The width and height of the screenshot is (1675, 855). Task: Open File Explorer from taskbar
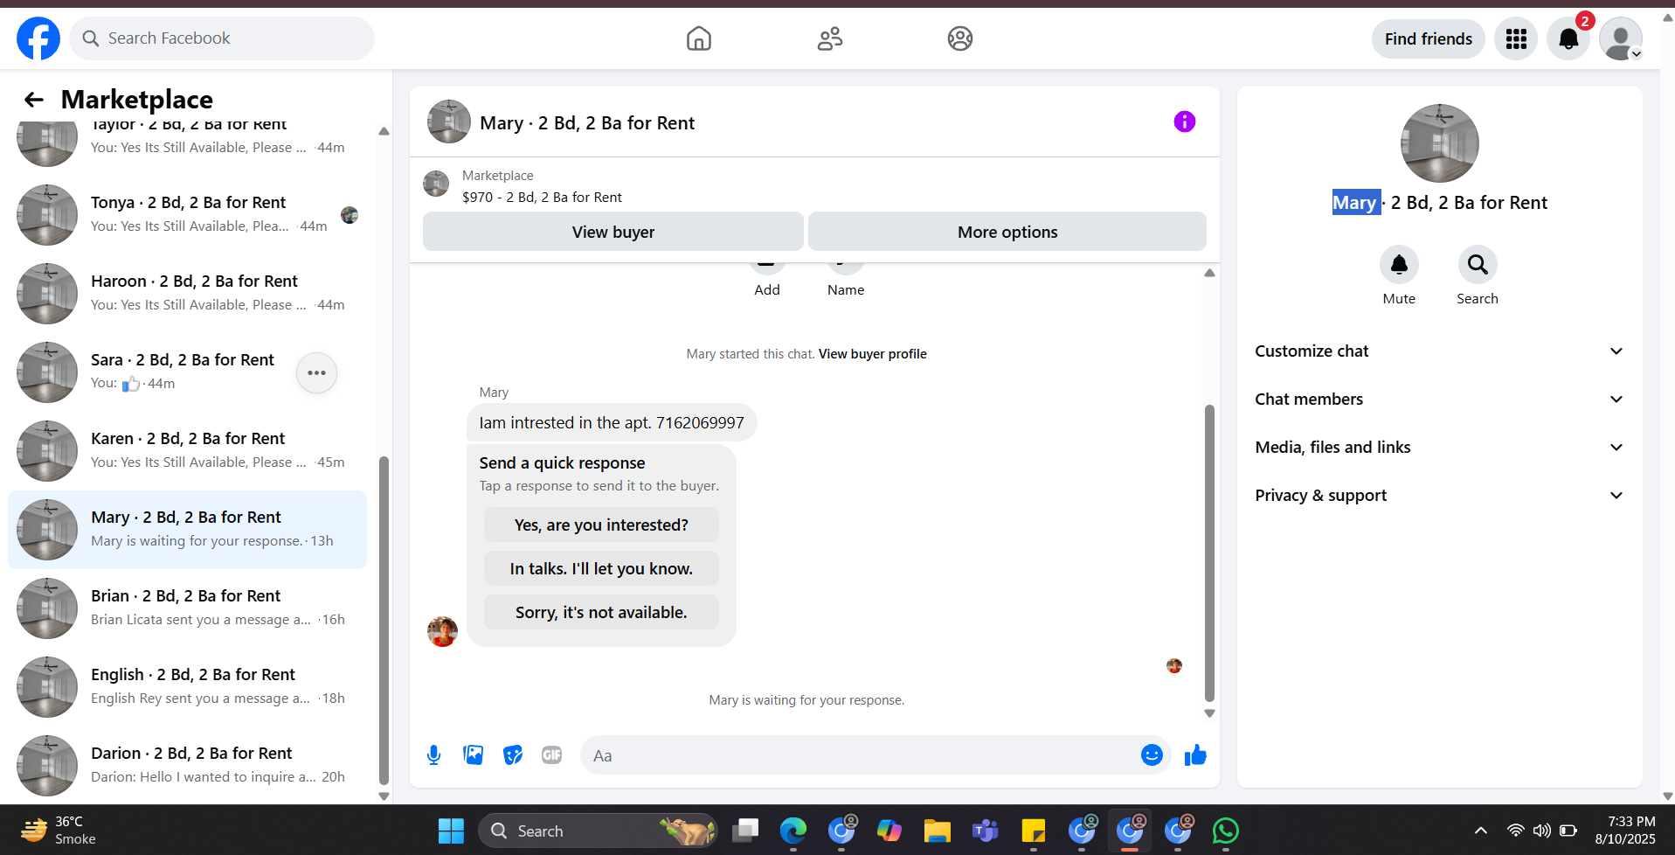coord(937,831)
